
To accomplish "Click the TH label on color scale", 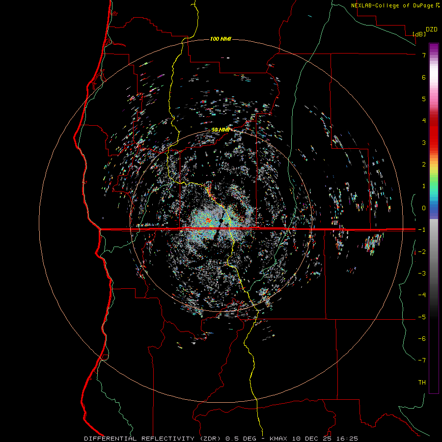I will click(x=422, y=383).
